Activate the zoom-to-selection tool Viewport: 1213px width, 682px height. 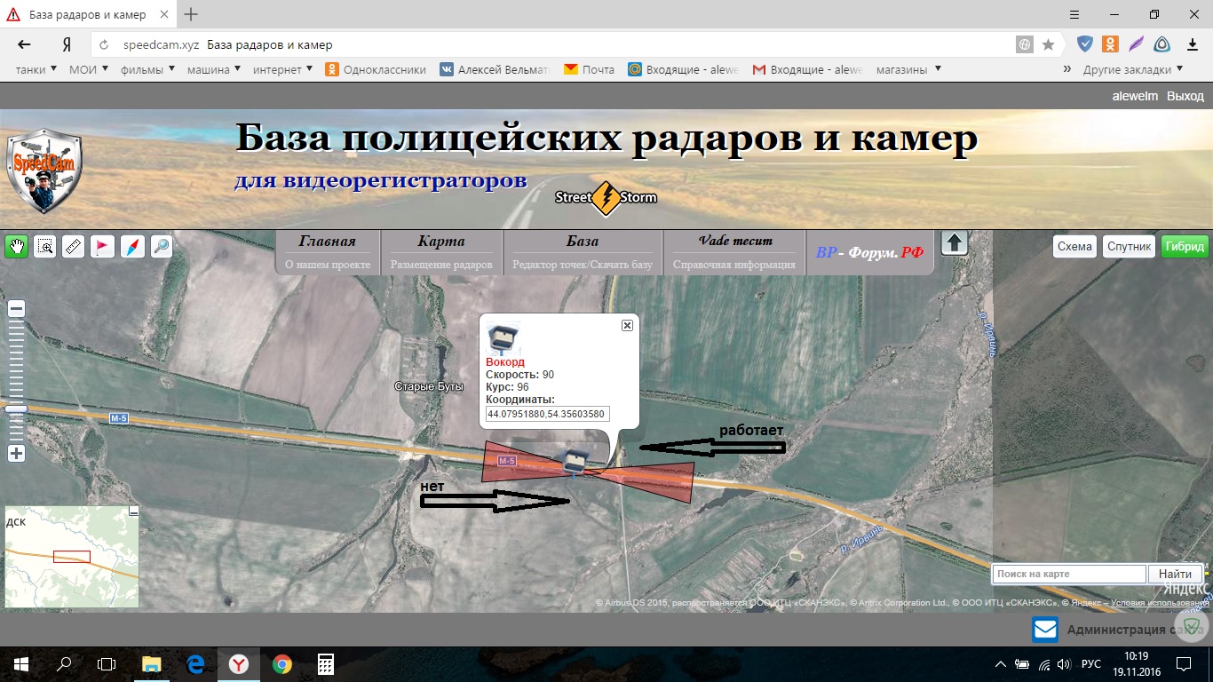click(44, 246)
